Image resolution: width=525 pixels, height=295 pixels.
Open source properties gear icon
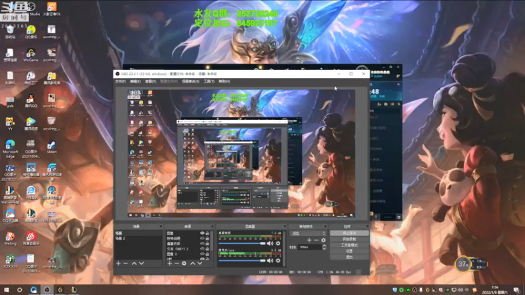click(184, 264)
